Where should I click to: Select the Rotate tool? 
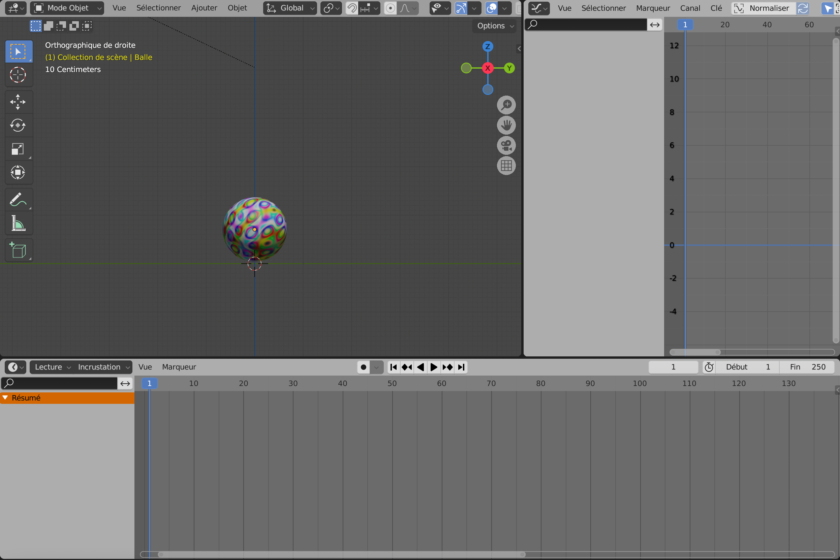click(18, 125)
